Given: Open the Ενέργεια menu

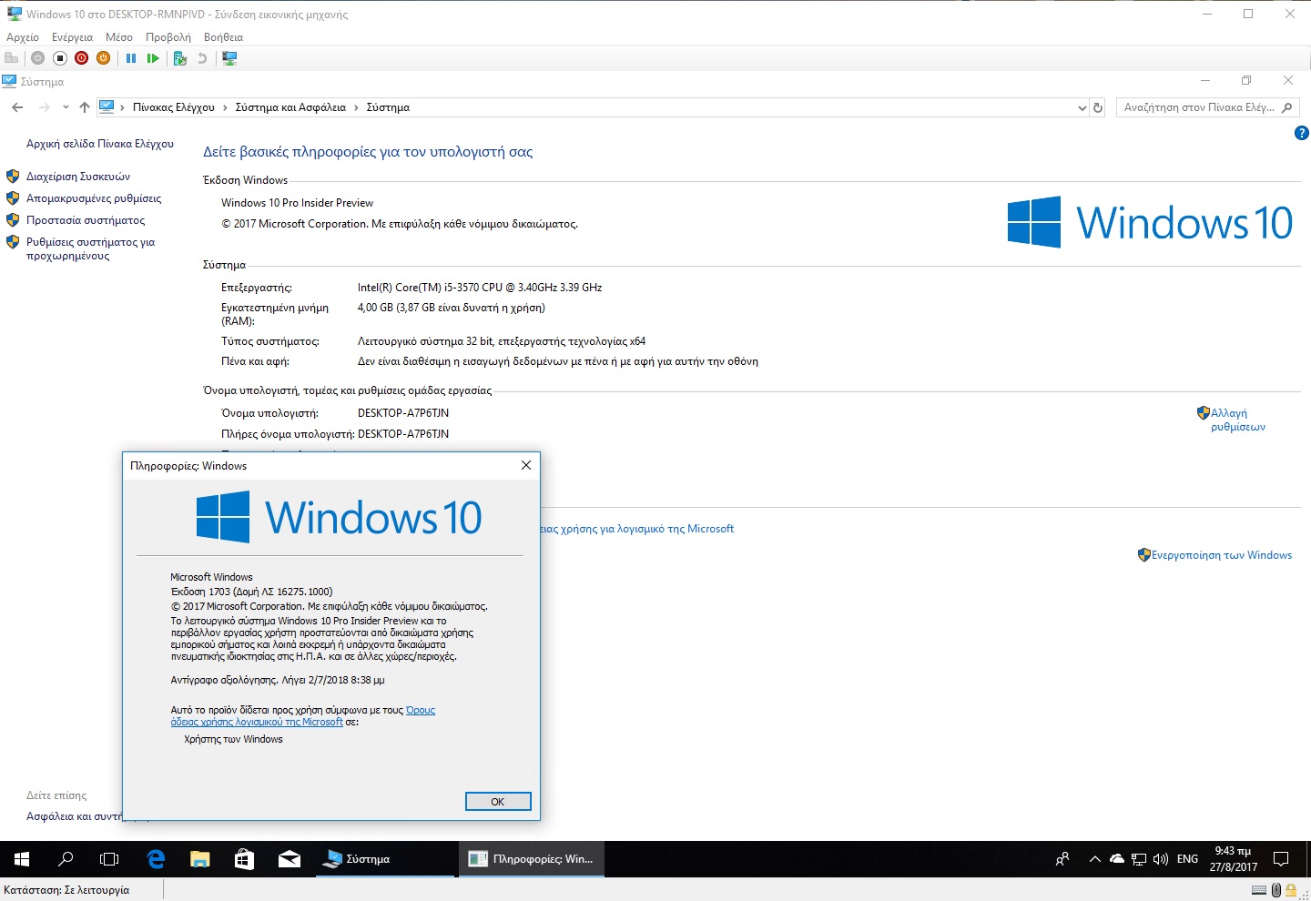Looking at the screenshot, I should click(x=72, y=37).
